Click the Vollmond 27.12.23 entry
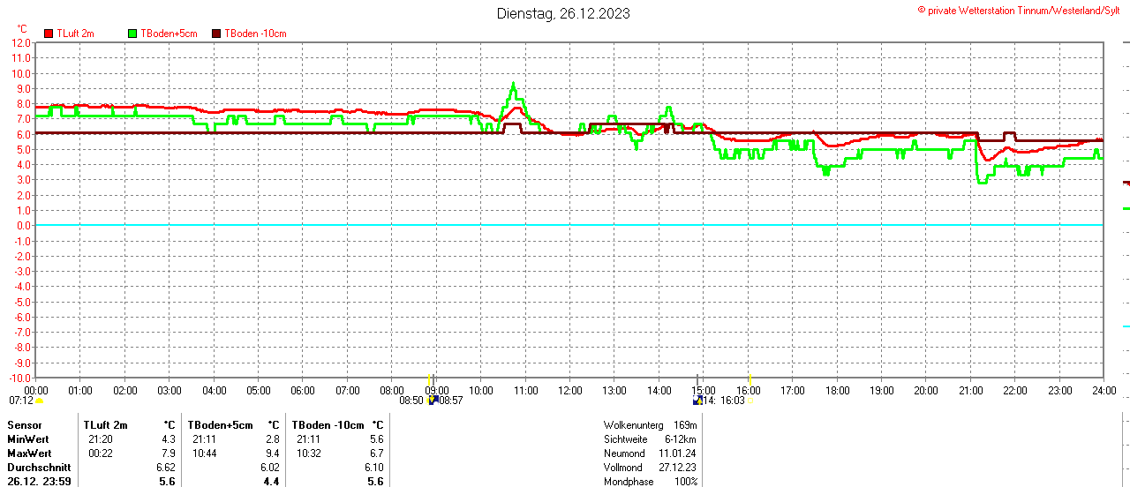 point(649,467)
